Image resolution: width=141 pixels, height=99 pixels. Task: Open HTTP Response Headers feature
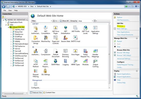point(46,63)
